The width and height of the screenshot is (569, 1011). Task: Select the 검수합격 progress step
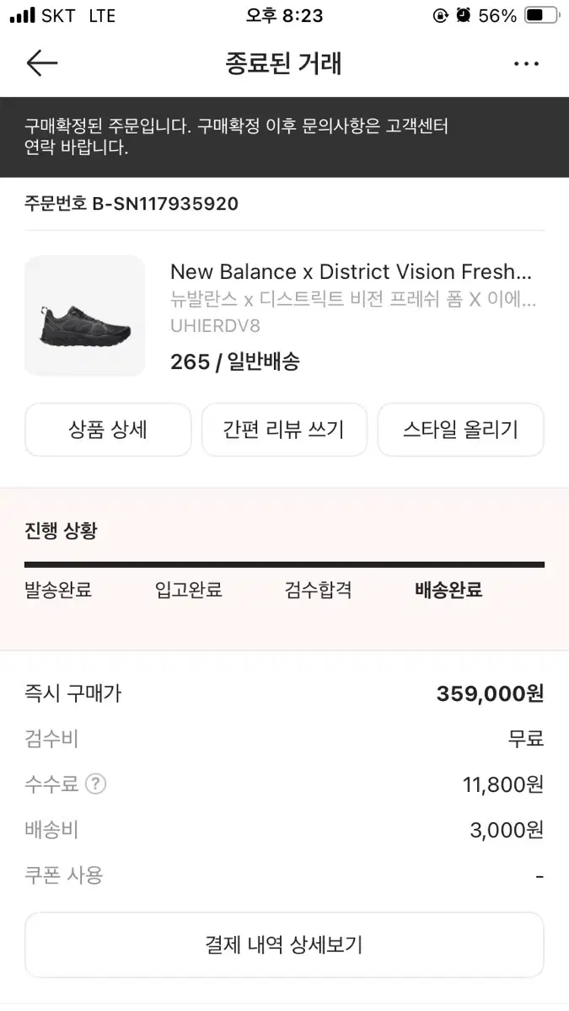pos(319,590)
